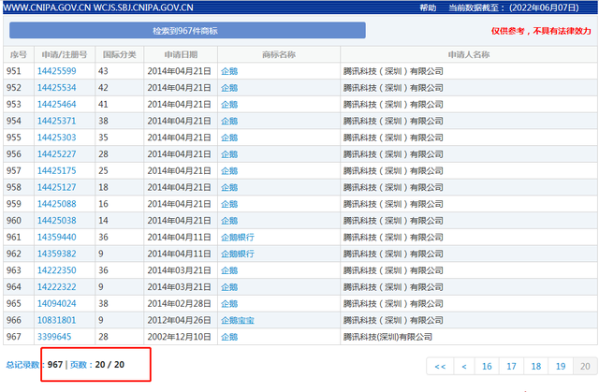Go to previous page with < button
The image size is (599, 392).
coord(464,367)
